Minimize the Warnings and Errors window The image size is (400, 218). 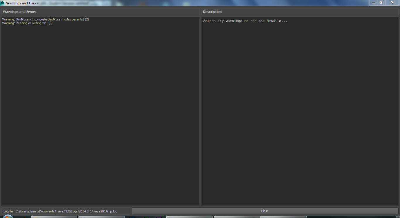(x=373, y=3)
